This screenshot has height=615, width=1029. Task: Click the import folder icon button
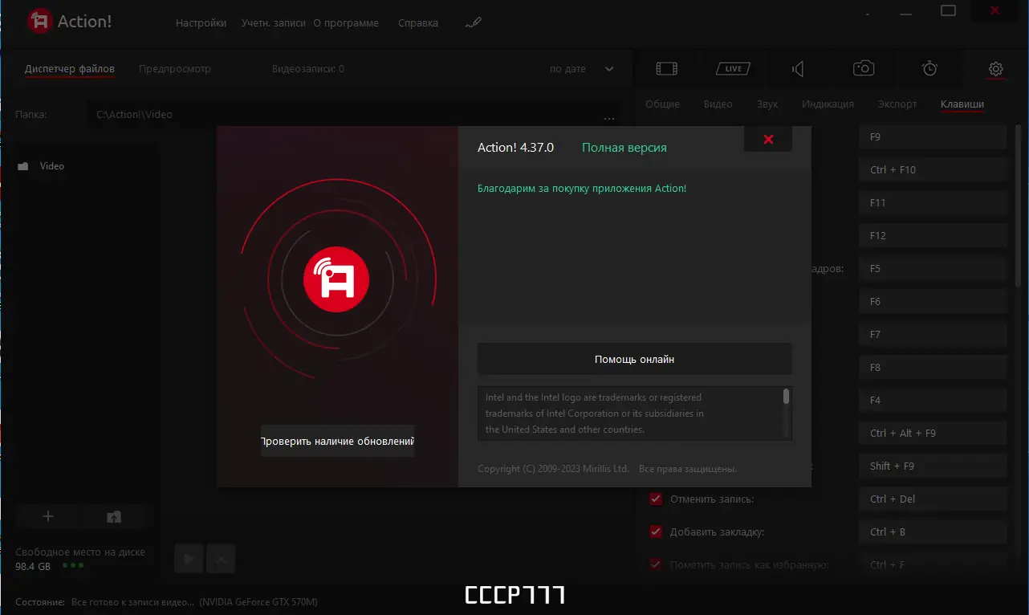114,516
